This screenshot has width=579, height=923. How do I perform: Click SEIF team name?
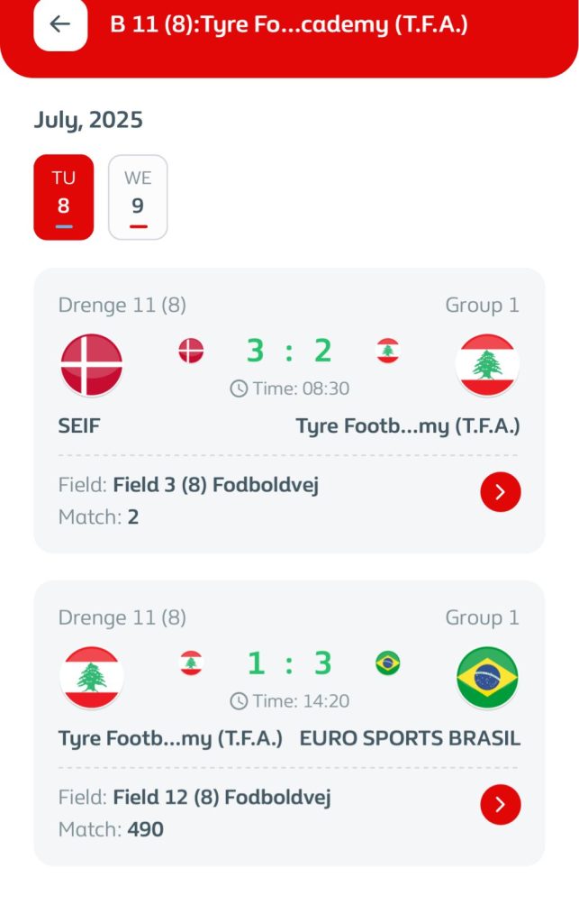click(x=79, y=426)
